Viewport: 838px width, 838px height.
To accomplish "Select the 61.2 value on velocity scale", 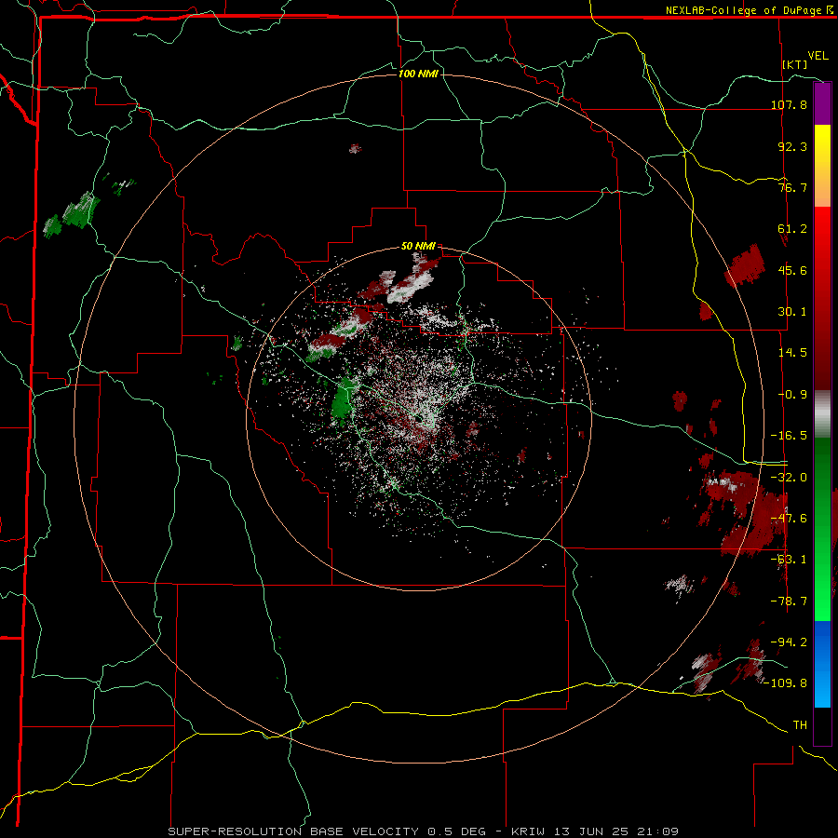I will pyautogui.click(x=792, y=229).
